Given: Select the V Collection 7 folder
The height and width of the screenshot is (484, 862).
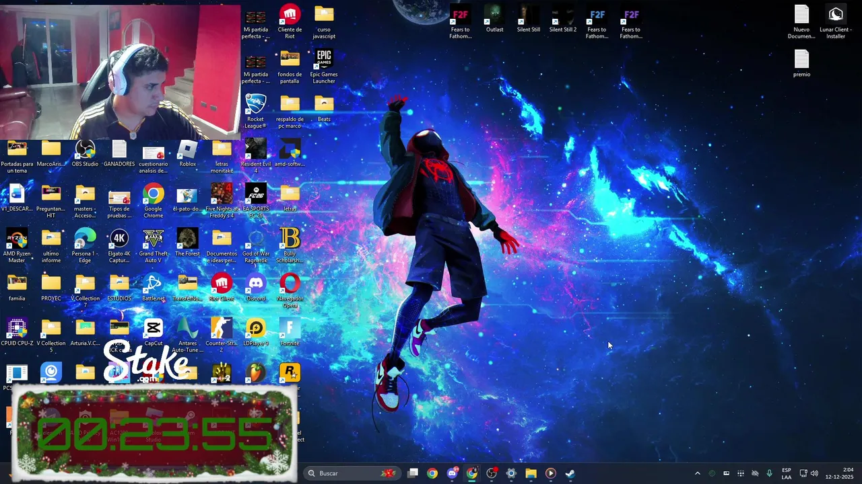Looking at the screenshot, I should (x=85, y=292).
